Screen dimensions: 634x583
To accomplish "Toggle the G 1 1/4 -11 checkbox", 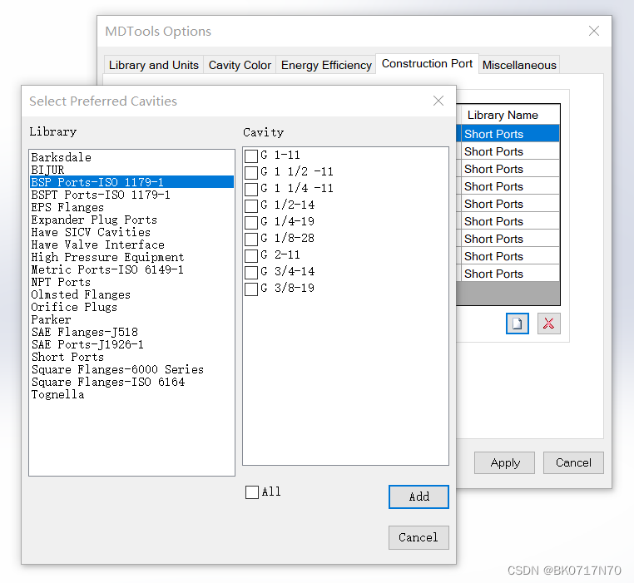I will tap(251, 189).
